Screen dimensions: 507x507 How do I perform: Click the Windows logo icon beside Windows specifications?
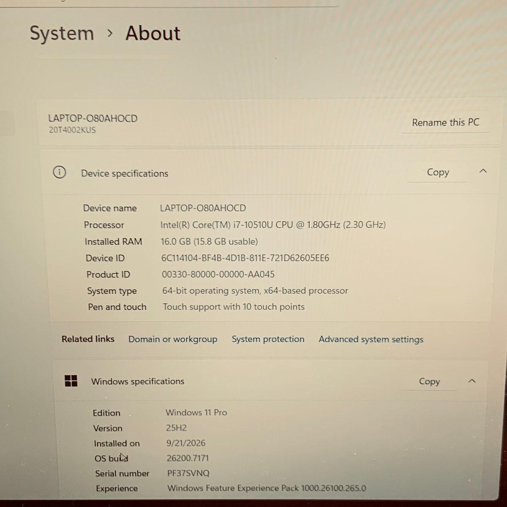pos(71,381)
